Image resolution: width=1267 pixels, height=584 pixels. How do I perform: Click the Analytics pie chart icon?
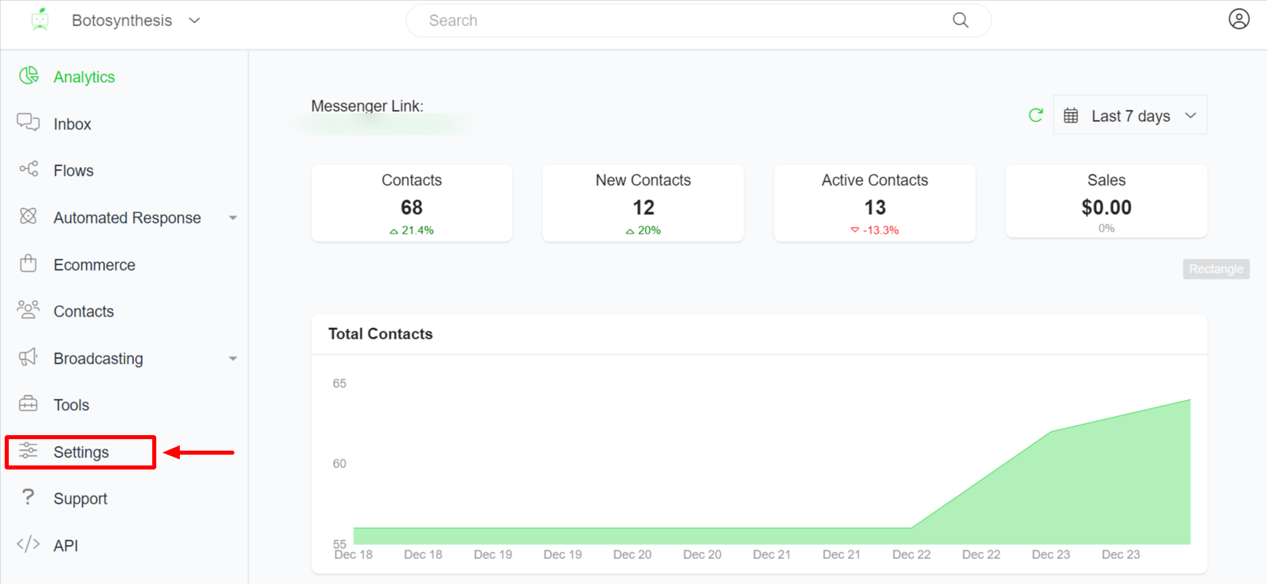[29, 76]
